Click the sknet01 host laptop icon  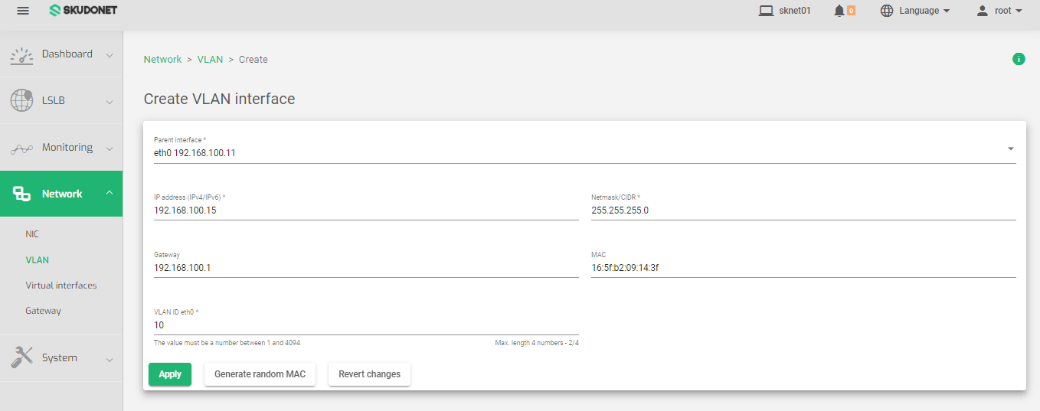766,11
